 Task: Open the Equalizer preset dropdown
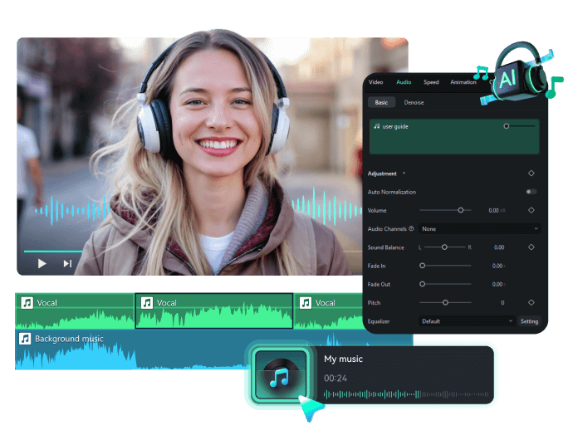coord(467,321)
